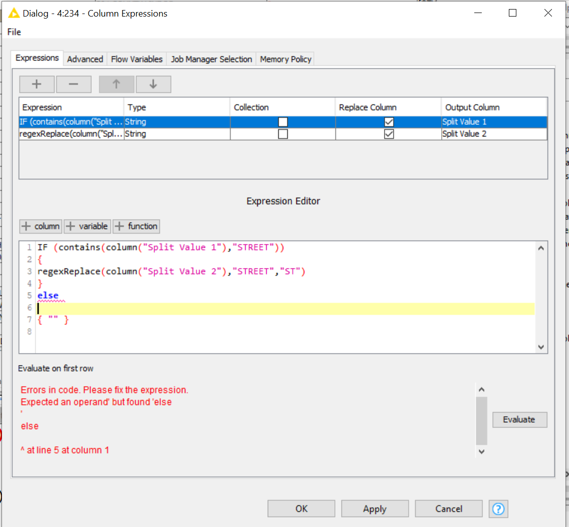
Task: Uncheck Replace Column for Split Value 1
Action: [x=389, y=122]
